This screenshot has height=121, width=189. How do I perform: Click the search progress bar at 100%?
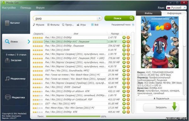click(x=73, y=116)
